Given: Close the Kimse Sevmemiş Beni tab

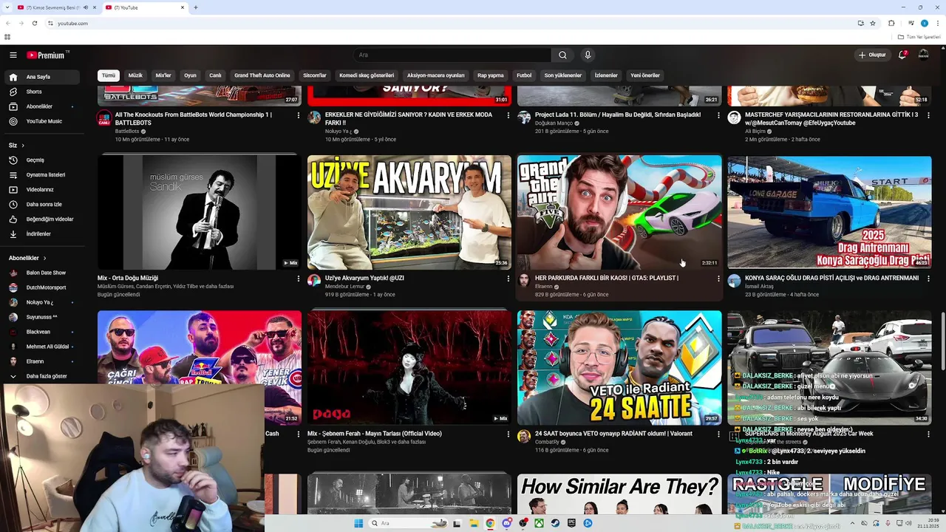Looking at the screenshot, I should (95, 7).
